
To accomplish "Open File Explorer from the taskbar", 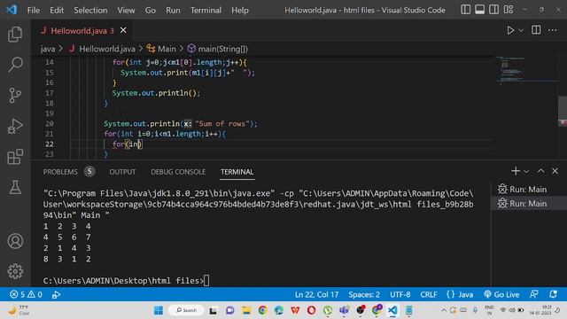I will click(x=246, y=310).
